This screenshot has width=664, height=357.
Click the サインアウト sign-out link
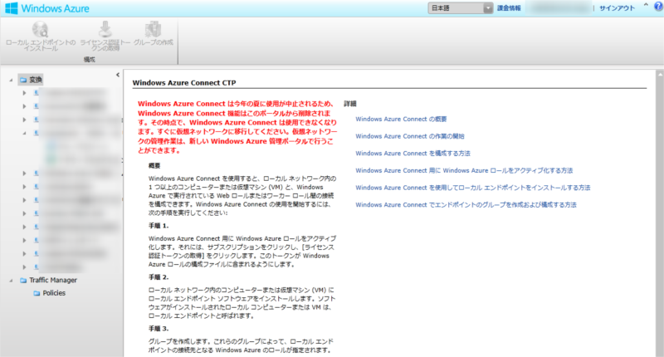pos(617,8)
